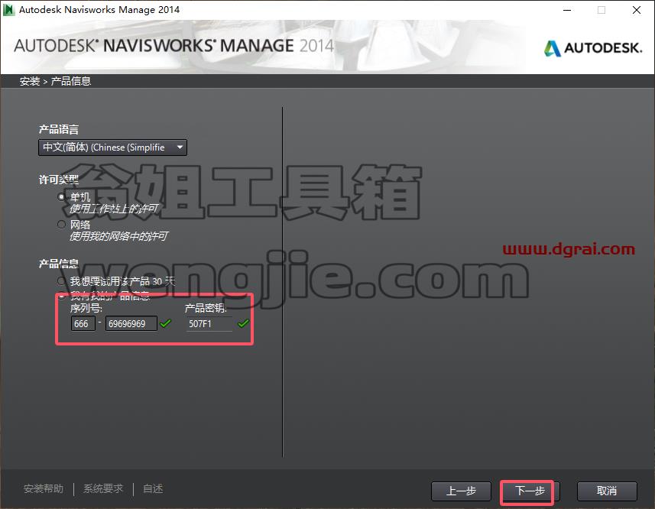This screenshot has height=509, width=655.
Task: Select the 网络 network license radio button
Action: [x=61, y=225]
